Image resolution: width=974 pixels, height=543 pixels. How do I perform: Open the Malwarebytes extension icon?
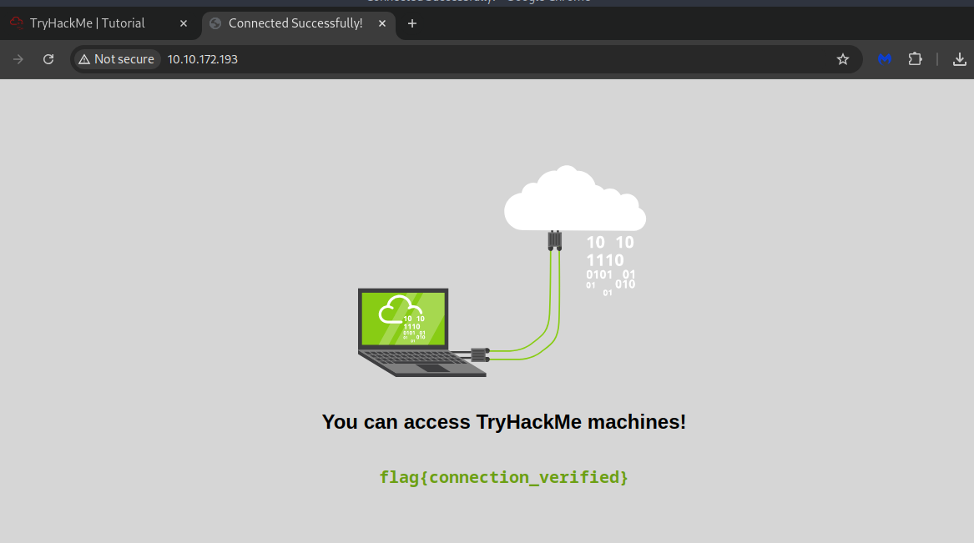click(885, 59)
